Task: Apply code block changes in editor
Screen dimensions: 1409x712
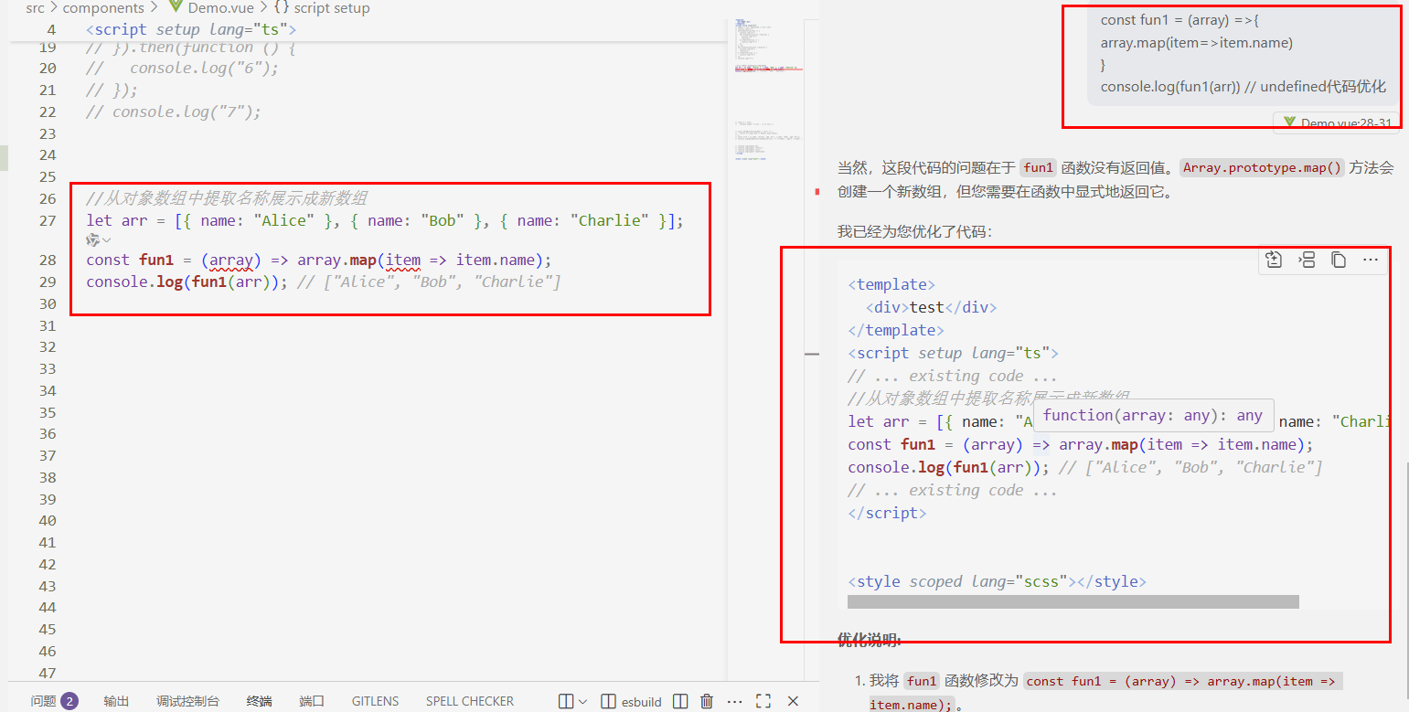Action: point(1274,260)
